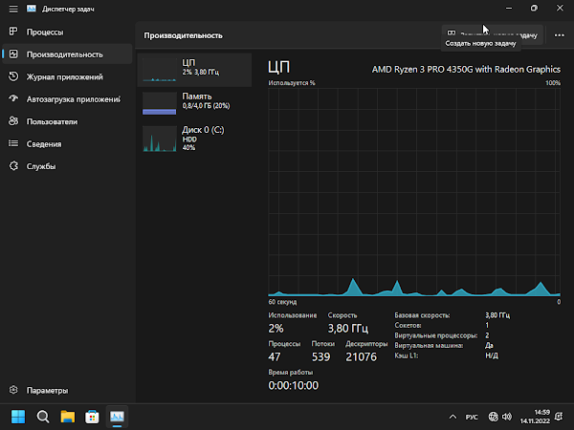This screenshot has width=574, height=430.
Task: Click the Потоки count 539
Action: (x=320, y=356)
